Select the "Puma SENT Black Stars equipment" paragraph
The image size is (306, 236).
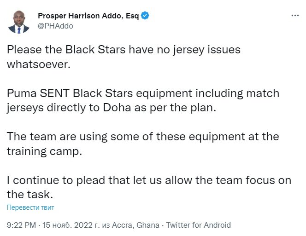[x=143, y=100]
